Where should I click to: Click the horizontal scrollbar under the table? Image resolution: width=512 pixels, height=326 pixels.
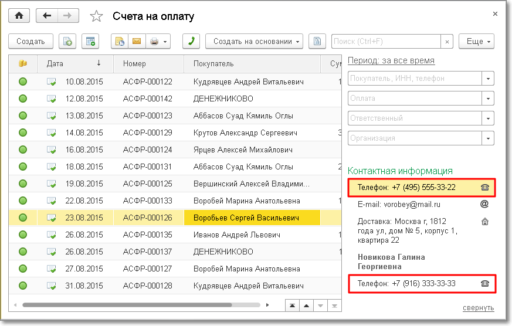coord(141,305)
